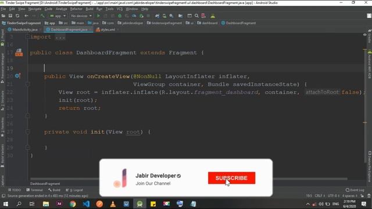
Task: Open the Logcat tool window button
Action: click(x=74, y=190)
